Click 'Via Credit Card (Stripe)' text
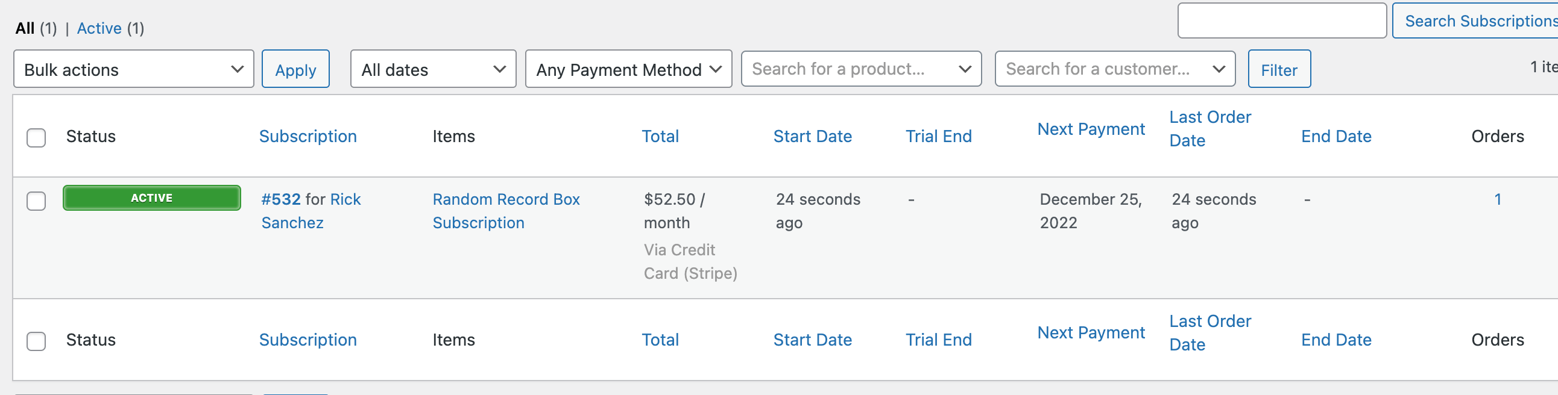The height and width of the screenshot is (395, 1558). 690,261
